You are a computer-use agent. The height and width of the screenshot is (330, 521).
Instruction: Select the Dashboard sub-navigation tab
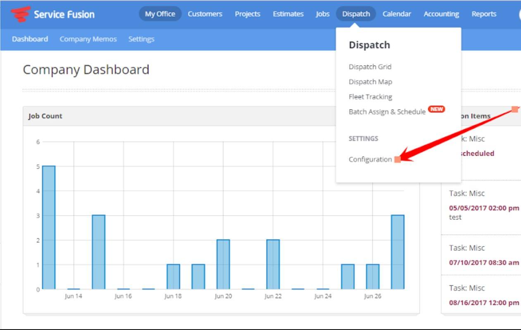pos(29,38)
